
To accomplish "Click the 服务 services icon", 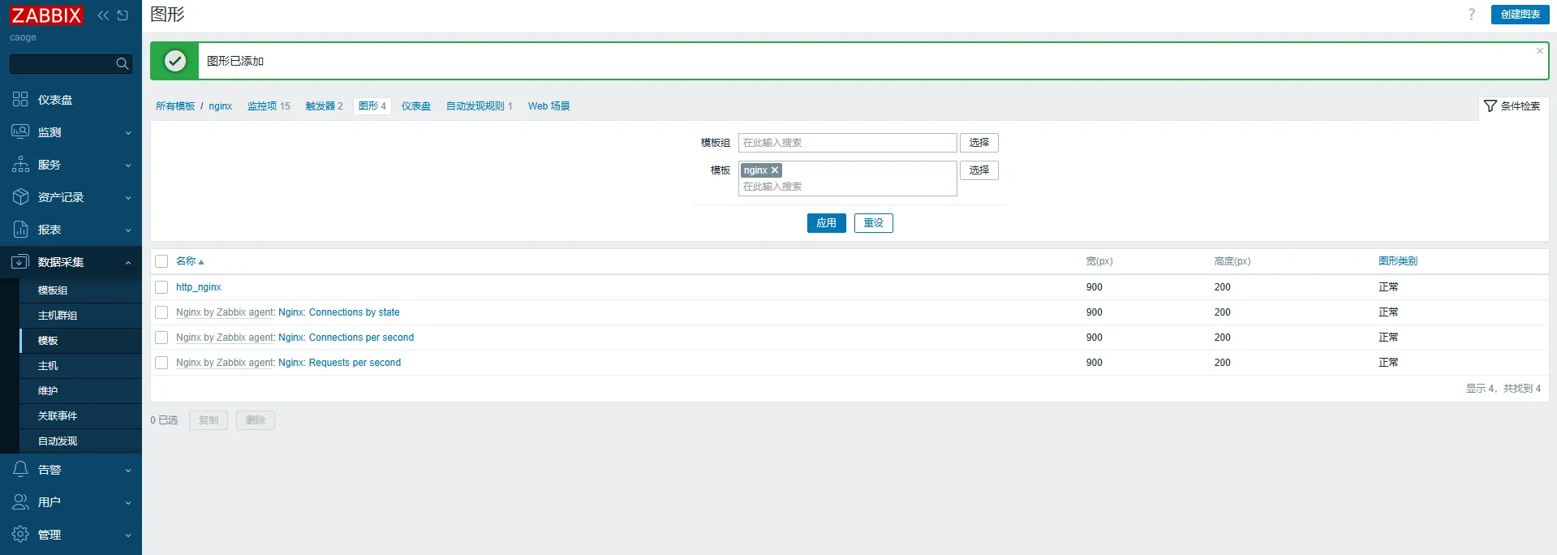I will 20,164.
